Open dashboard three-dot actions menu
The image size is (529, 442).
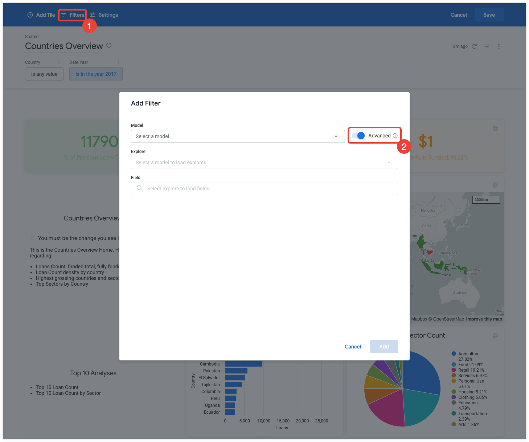[499, 46]
